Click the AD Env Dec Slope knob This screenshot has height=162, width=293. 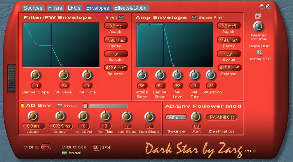tap(150, 117)
